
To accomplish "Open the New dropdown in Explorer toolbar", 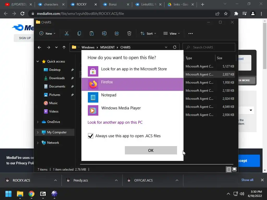I will coord(47,34).
